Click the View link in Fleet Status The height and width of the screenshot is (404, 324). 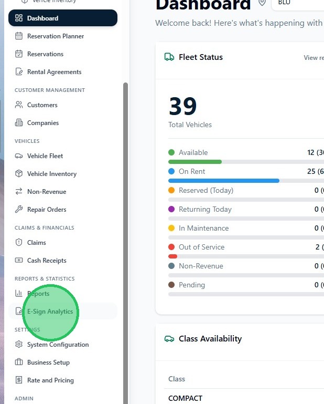click(x=314, y=57)
